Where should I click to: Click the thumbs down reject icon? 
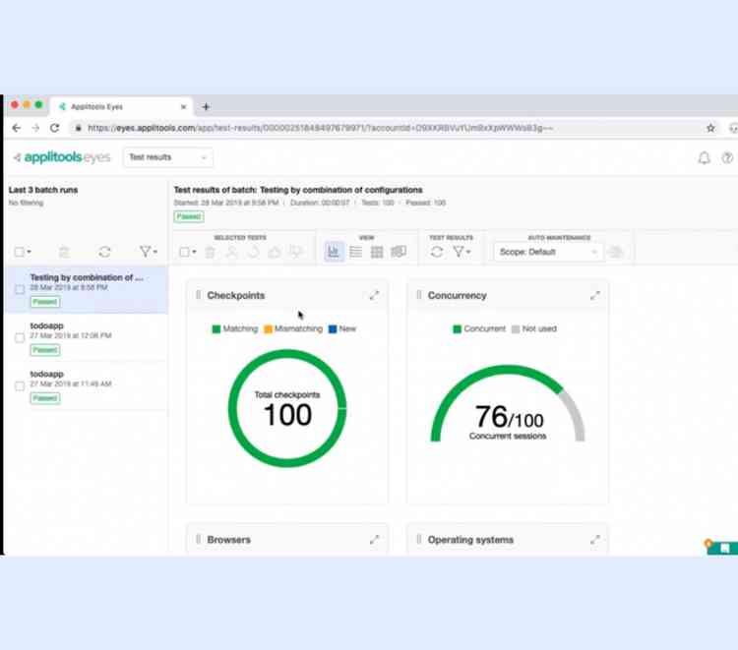point(295,253)
